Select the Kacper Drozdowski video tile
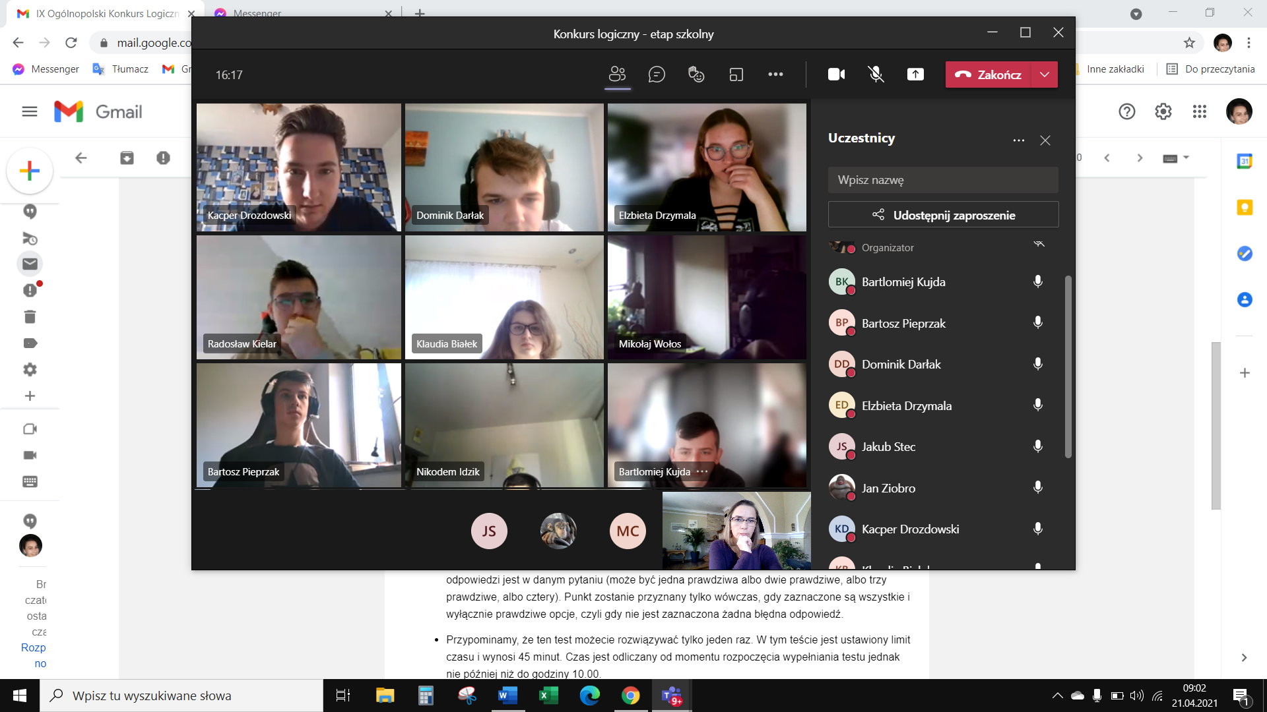The height and width of the screenshot is (712, 1267). click(x=298, y=167)
